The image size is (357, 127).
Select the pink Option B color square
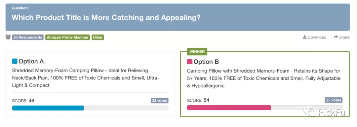coord(189,62)
